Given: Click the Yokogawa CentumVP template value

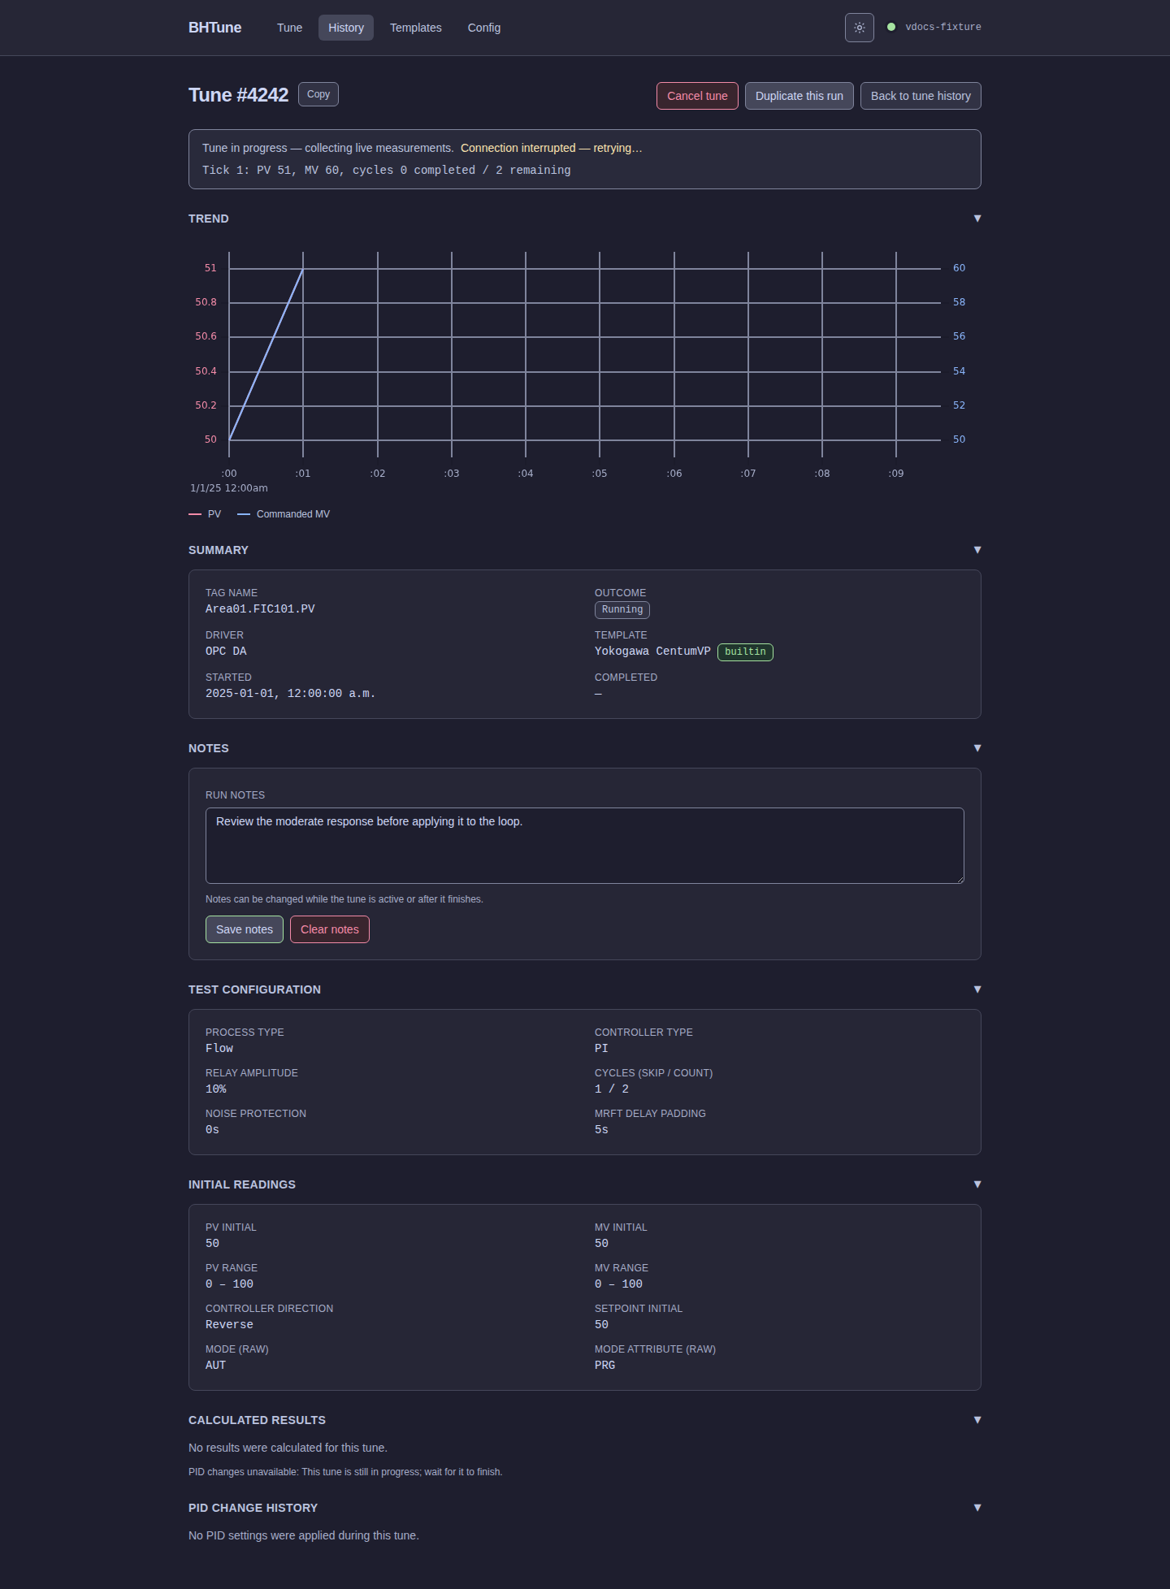Looking at the screenshot, I should (x=652, y=652).
